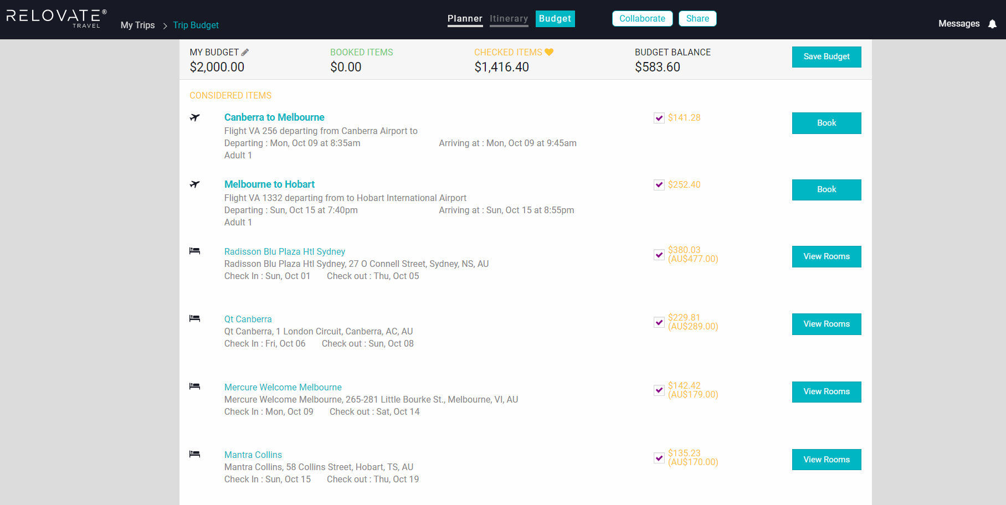Click the (AU$477.00) Radisson price
This screenshot has height=505, width=1006.
coord(693,259)
